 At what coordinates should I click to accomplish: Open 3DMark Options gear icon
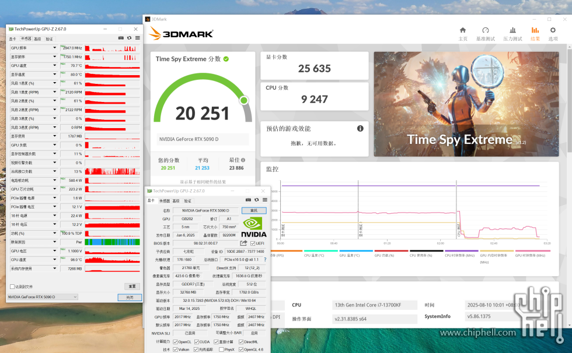coord(553,30)
